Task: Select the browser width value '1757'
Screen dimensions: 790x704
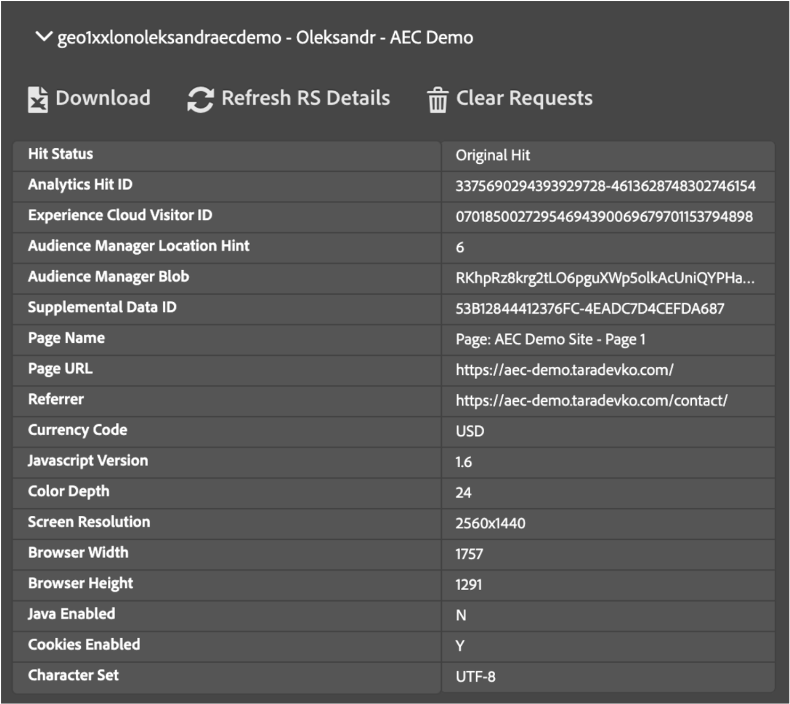Action: pyautogui.click(x=469, y=554)
